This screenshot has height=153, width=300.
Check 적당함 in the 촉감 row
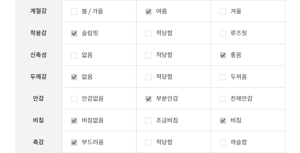click(x=148, y=143)
